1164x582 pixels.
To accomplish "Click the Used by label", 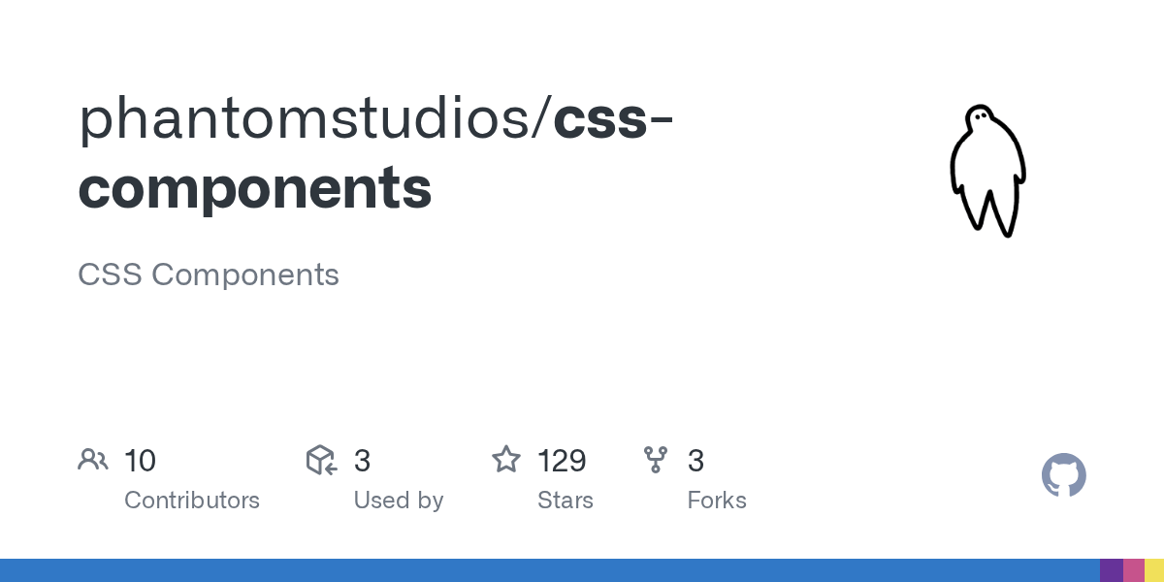I will coord(399,501).
